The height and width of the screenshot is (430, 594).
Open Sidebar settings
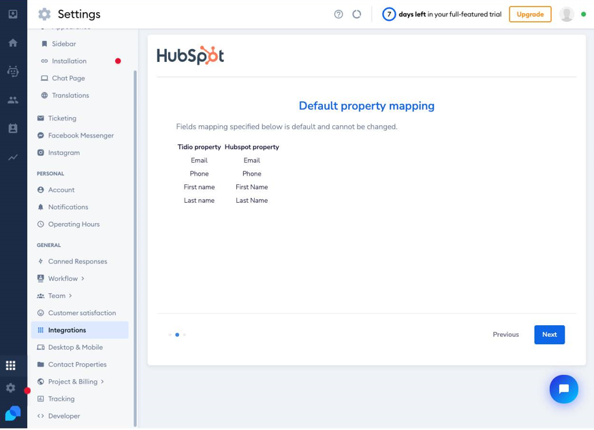pyautogui.click(x=63, y=44)
